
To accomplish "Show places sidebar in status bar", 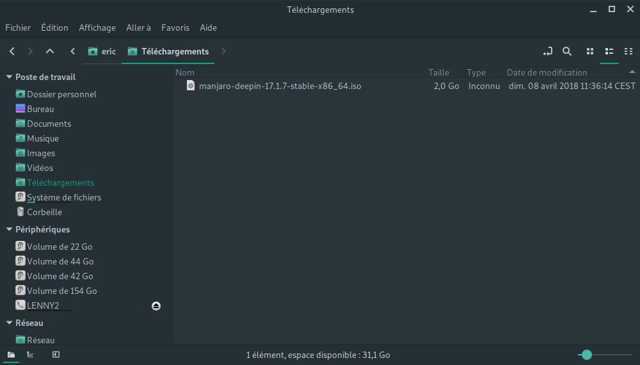I will (x=11, y=355).
